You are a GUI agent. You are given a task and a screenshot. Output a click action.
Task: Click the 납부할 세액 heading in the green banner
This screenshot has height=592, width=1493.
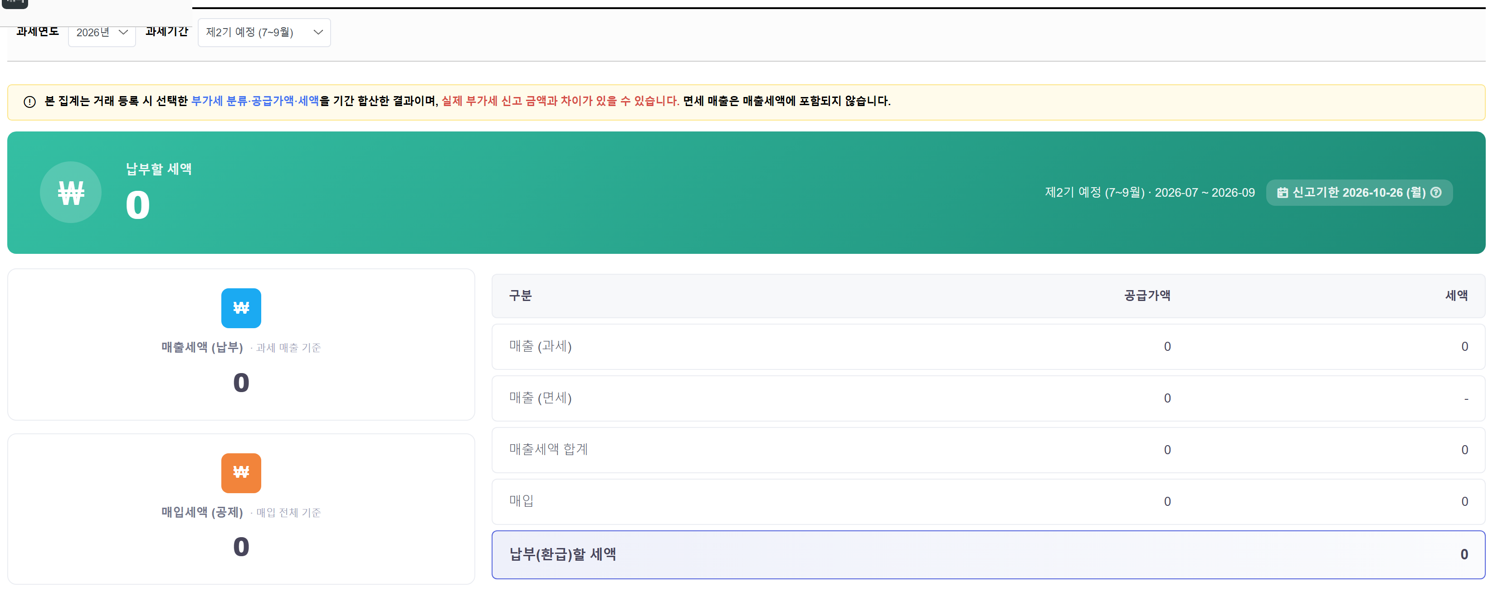click(x=159, y=169)
